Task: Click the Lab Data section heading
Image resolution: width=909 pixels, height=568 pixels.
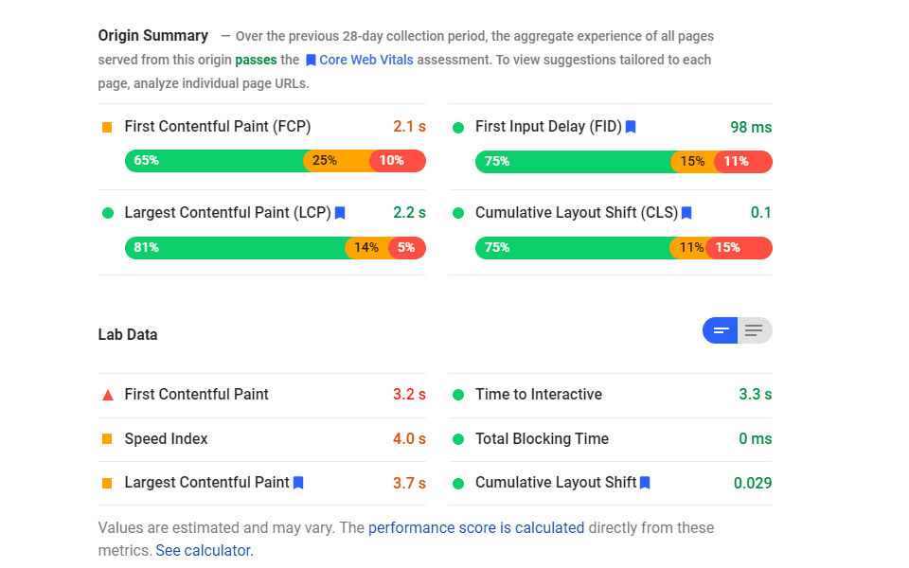Action: [128, 334]
